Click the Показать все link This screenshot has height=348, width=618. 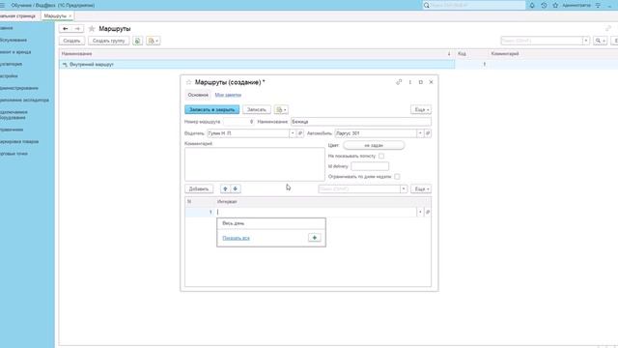point(236,238)
